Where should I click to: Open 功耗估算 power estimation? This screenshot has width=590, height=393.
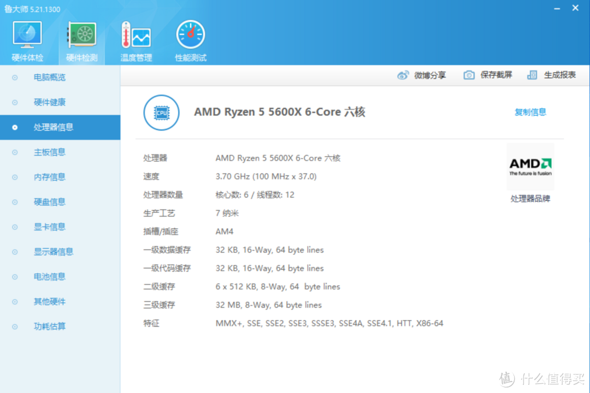point(50,326)
